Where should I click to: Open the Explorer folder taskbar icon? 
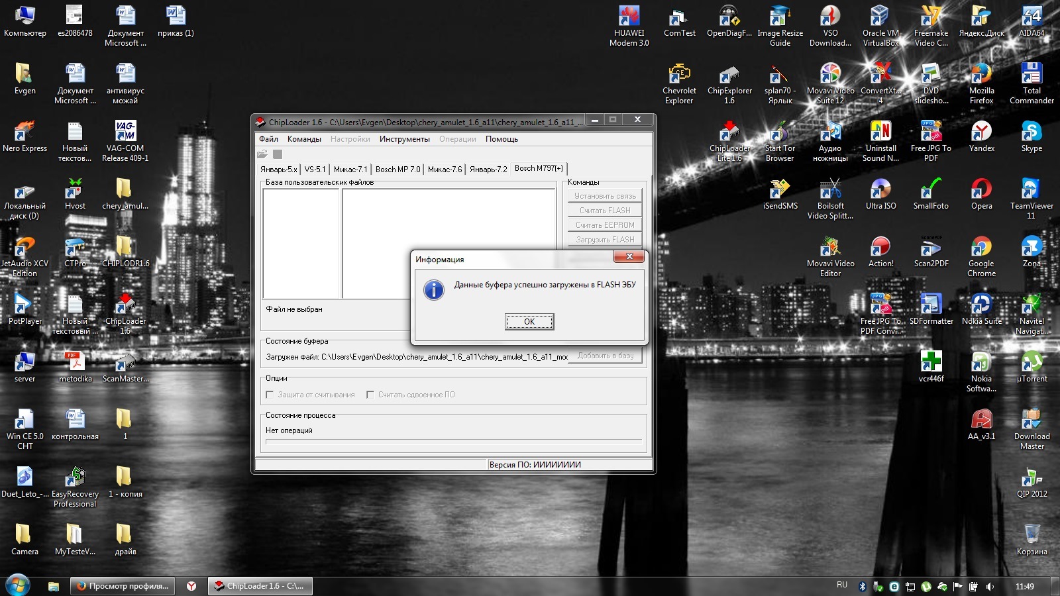54,586
